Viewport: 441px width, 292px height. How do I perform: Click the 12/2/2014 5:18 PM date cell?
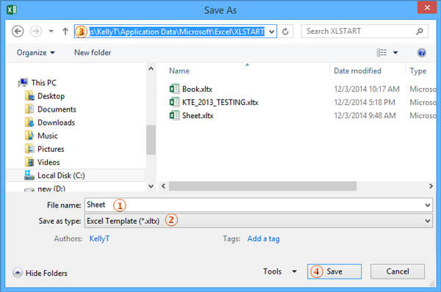point(365,102)
